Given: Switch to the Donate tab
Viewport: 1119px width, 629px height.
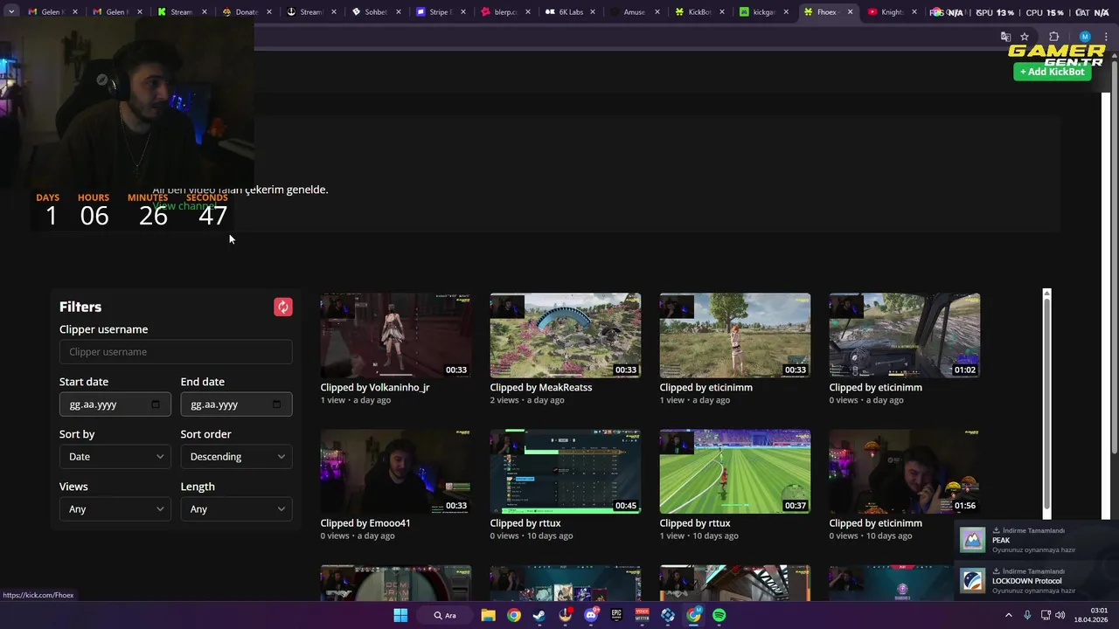Looking at the screenshot, I should point(247,12).
